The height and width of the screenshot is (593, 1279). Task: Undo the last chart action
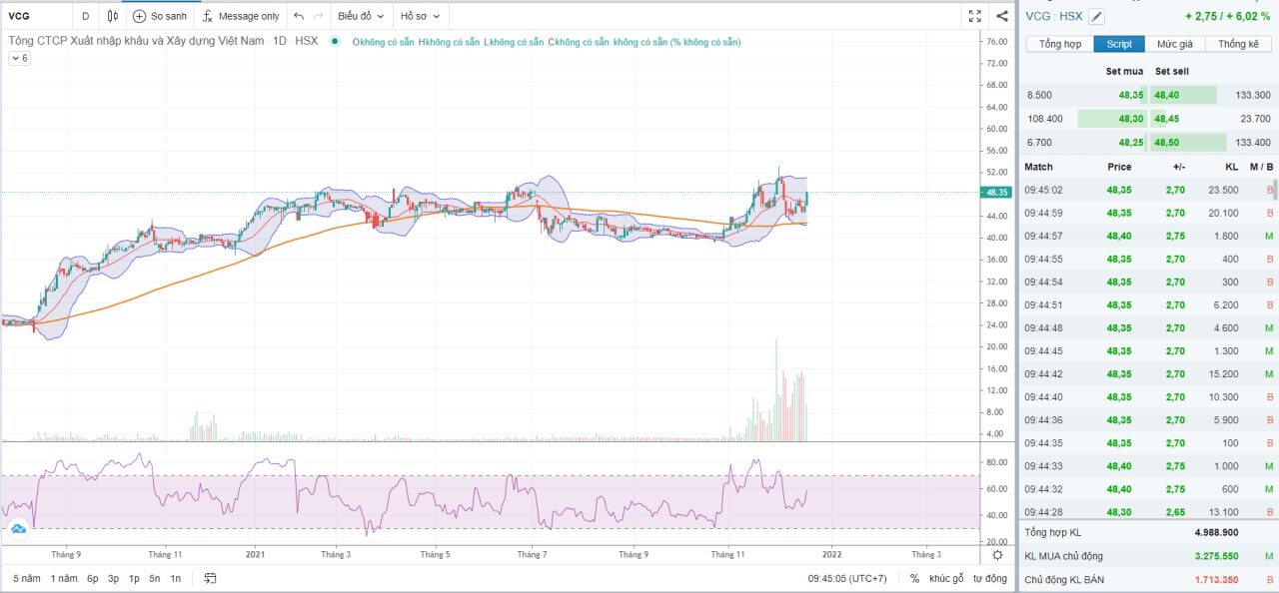(x=298, y=16)
